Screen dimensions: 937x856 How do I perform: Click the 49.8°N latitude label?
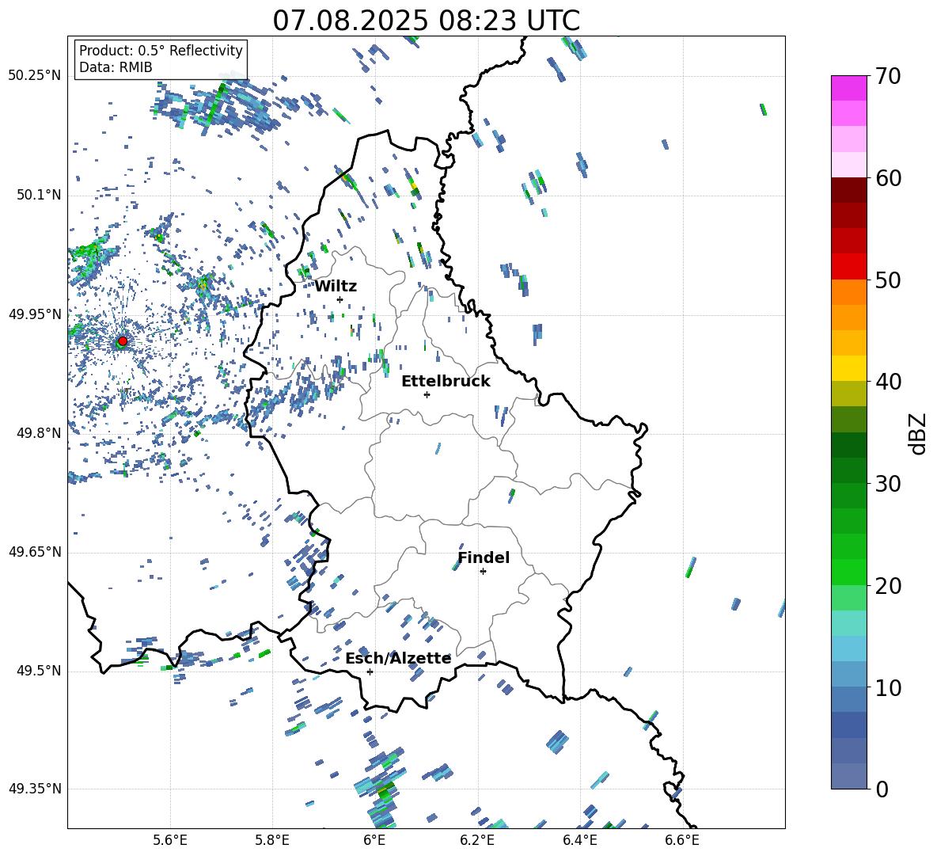click(x=38, y=433)
